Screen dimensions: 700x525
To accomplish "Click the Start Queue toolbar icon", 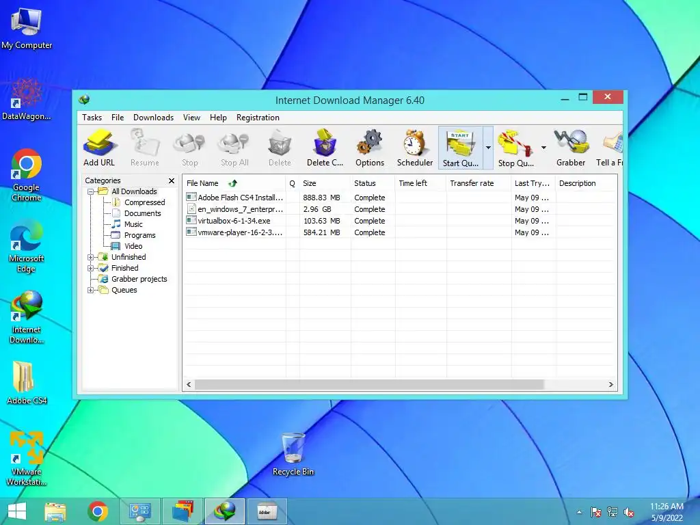I will pos(461,148).
